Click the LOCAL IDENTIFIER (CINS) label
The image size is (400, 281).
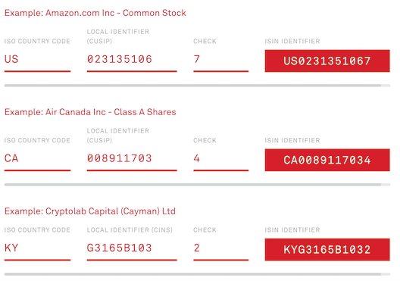coord(130,230)
